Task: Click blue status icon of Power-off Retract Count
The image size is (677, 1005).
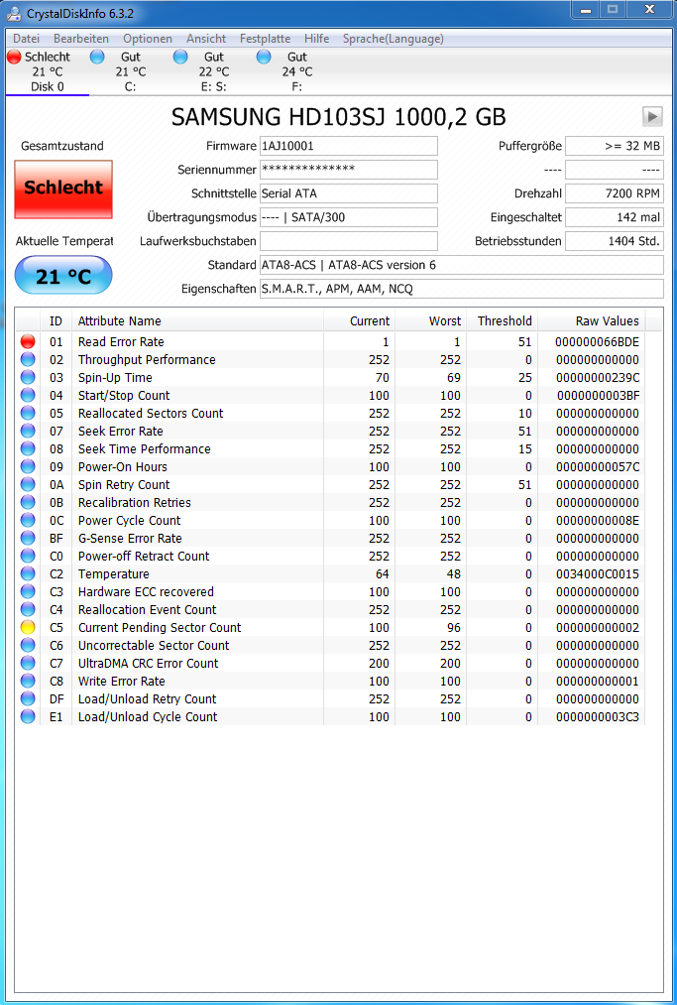Action: (x=28, y=557)
